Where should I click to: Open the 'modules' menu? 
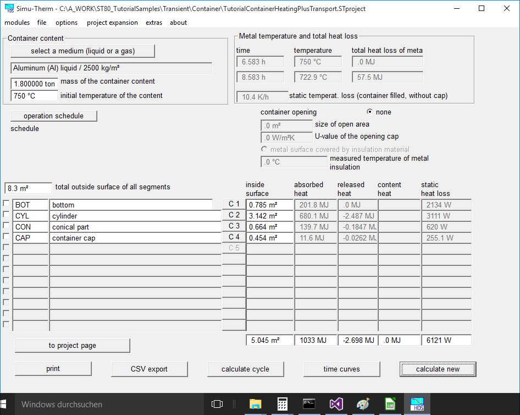17,23
